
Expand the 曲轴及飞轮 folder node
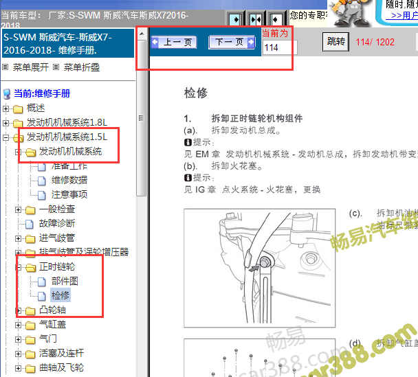18,368
